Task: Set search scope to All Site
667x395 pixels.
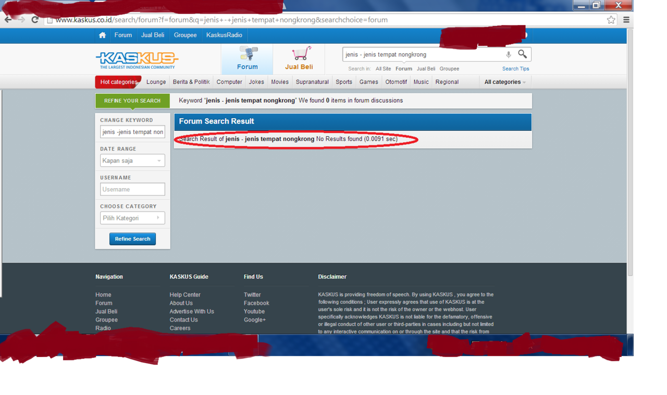Action: pyautogui.click(x=383, y=69)
